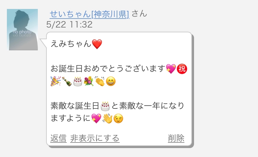This screenshot has width=258, height=157.
Task: Click the party popper emoji
Action: tap(56, 81)
